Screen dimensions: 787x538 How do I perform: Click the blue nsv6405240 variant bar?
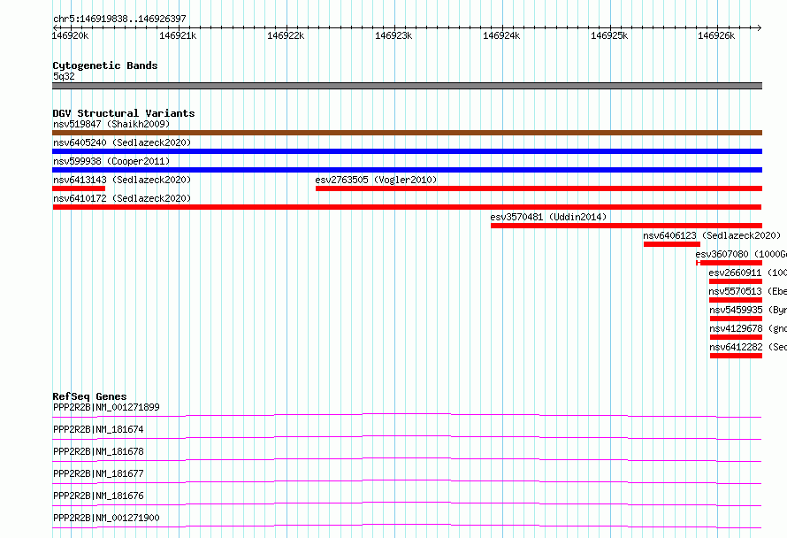[407, 151]
